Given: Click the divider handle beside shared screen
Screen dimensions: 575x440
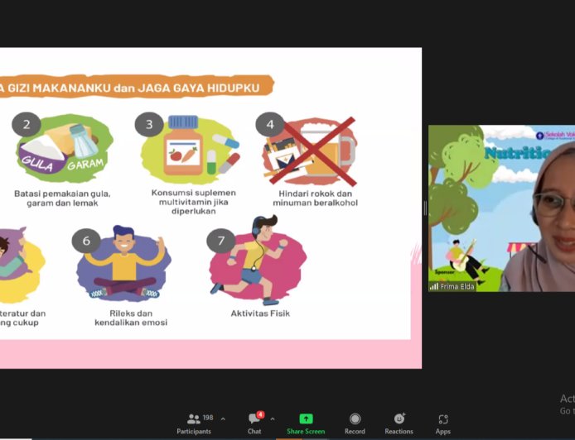Looking at the screenshot, I should (425, 208).
